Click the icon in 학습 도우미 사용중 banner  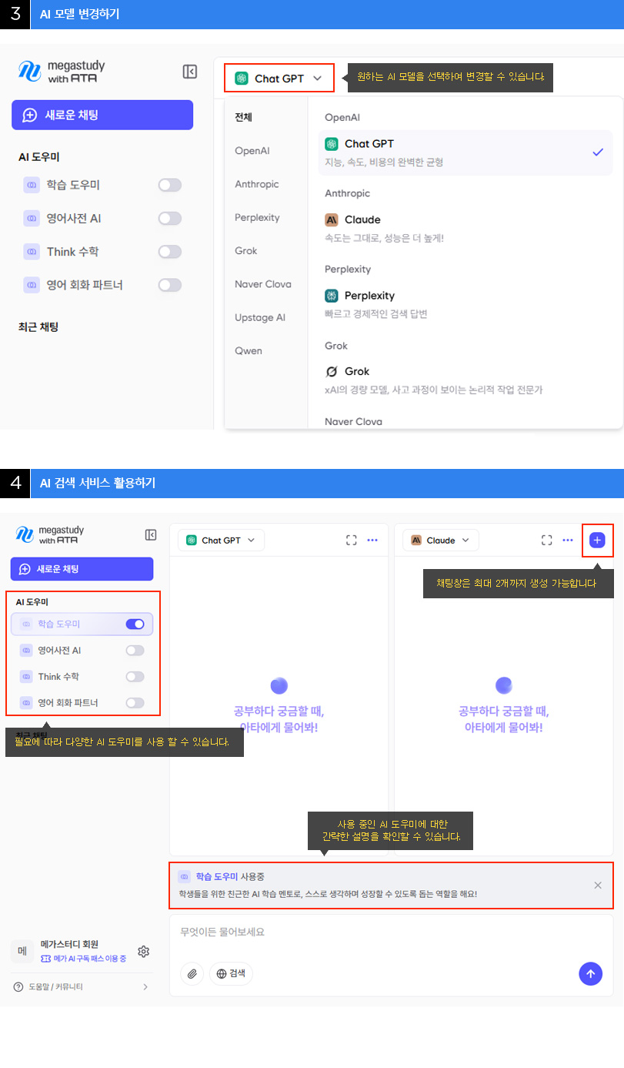(x=184, y=876)
